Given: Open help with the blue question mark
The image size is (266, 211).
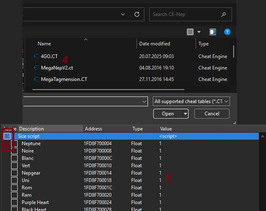Looking at the screenshot, I should [227, 32].
